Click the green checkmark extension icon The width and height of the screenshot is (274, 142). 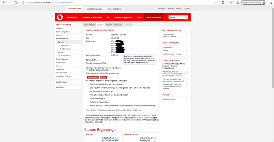pyautogui.click(x=223, y=2)
